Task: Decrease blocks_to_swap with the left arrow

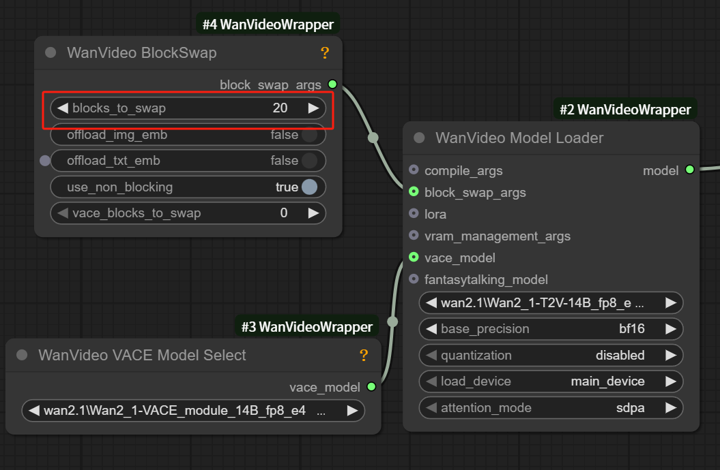Action: click(x=63, y=108)
